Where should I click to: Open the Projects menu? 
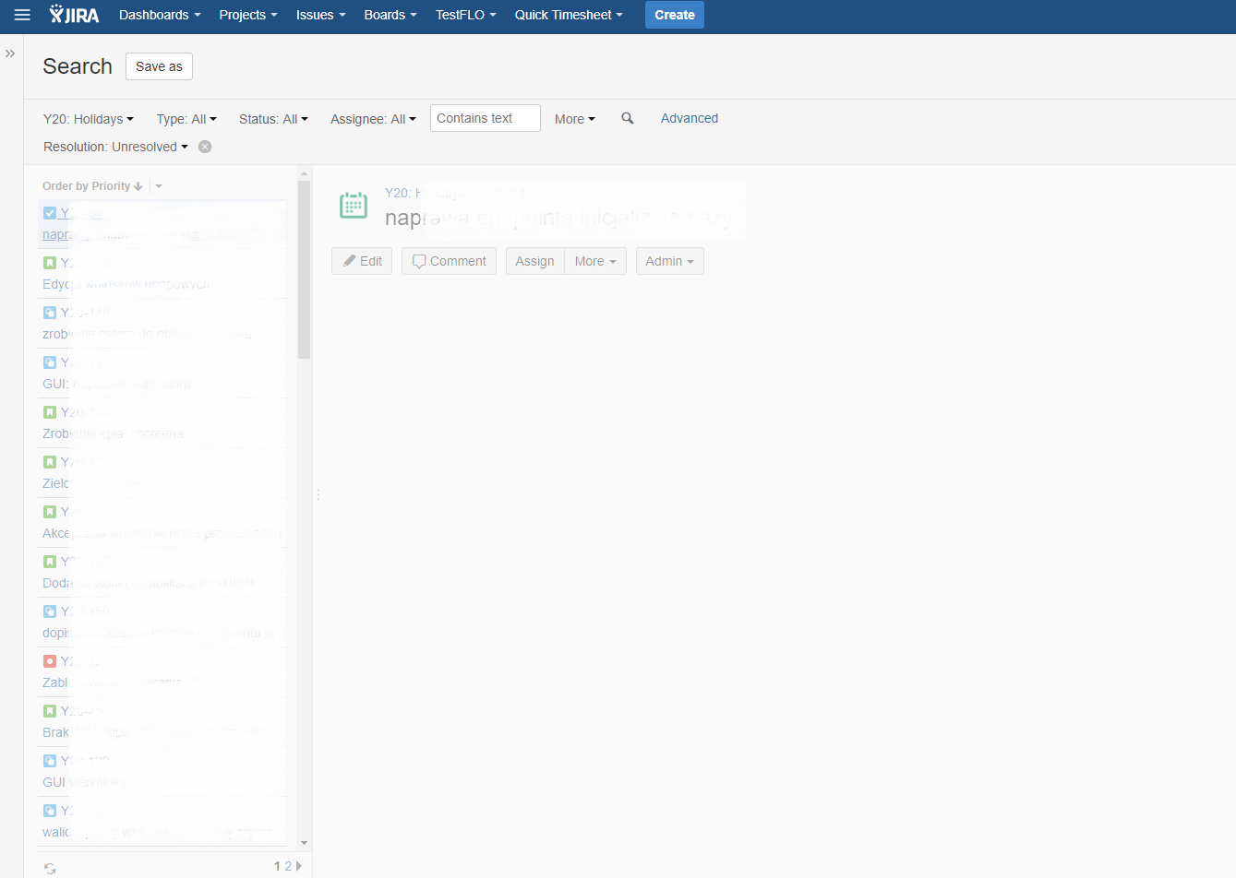click(x=248, y=15)
